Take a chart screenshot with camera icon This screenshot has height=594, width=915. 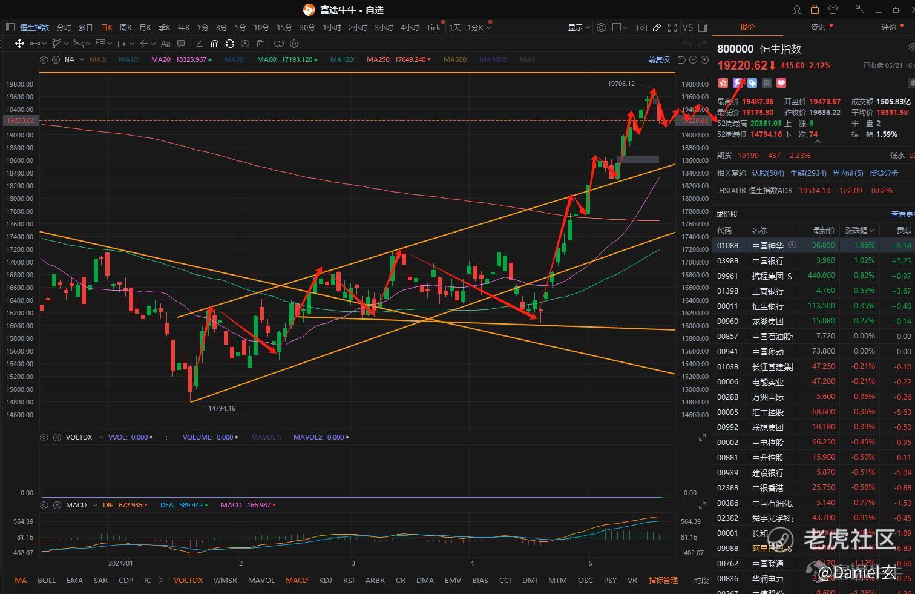pos(642,27)
